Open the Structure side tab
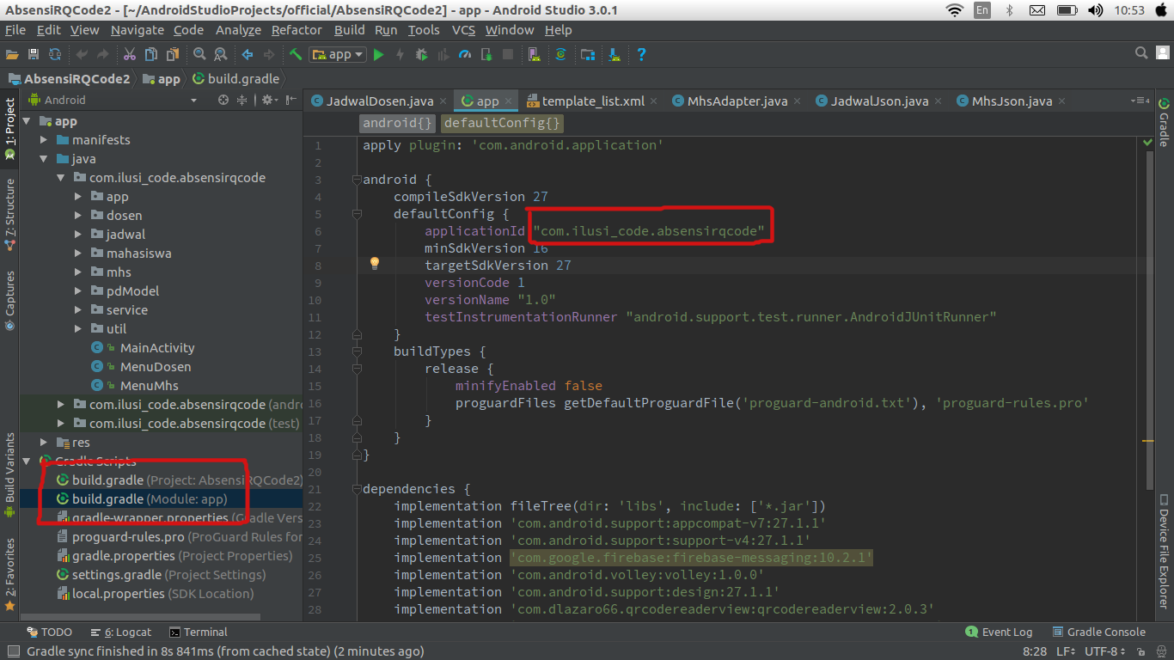Screen dimensions: 1174x660 [x=9, y=214]
